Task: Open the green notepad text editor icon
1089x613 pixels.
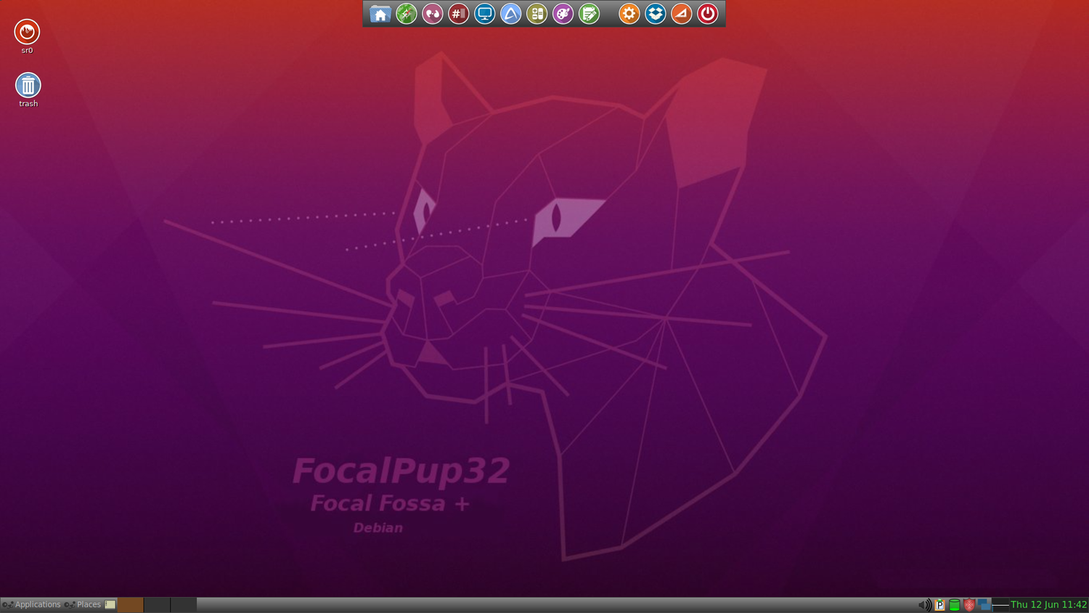Action: 590,14
